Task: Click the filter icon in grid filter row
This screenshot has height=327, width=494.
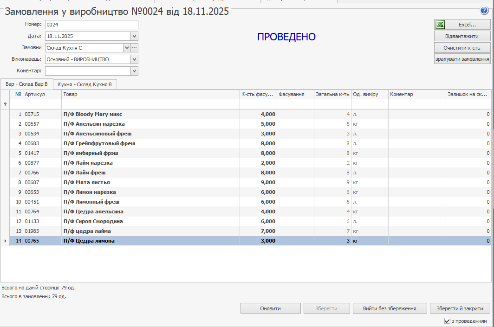Action: coord(5,104)
